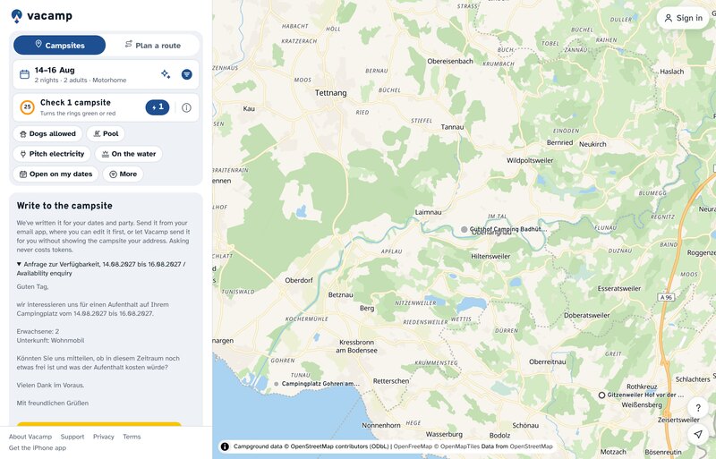
Task: Click the blue +1 check button
Action: click(x=158, y=107)
